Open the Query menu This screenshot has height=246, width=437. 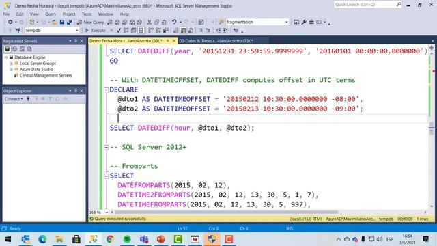tap(51, 14)
